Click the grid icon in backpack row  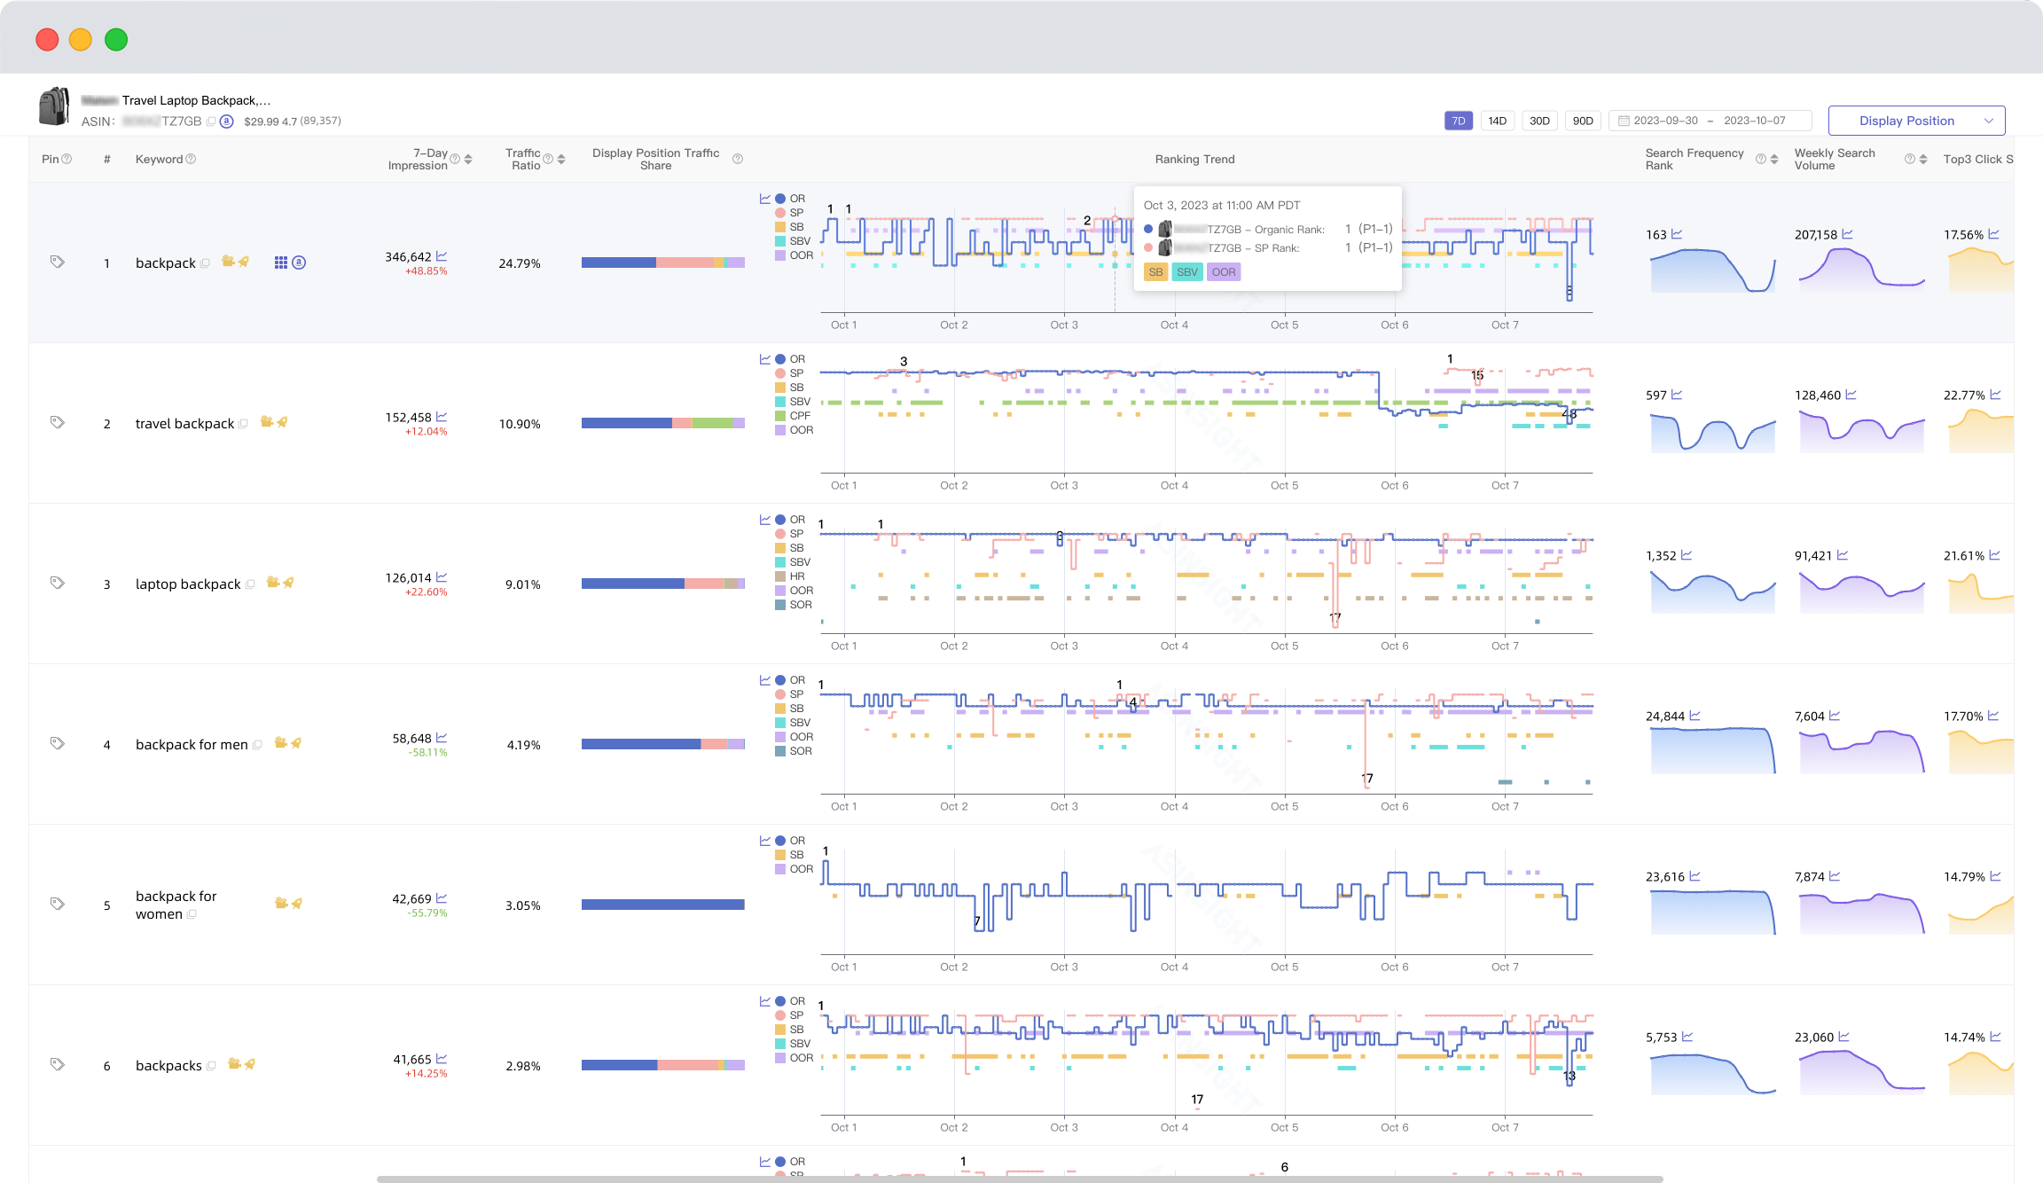pyautogui.click(x=280, y=262)
